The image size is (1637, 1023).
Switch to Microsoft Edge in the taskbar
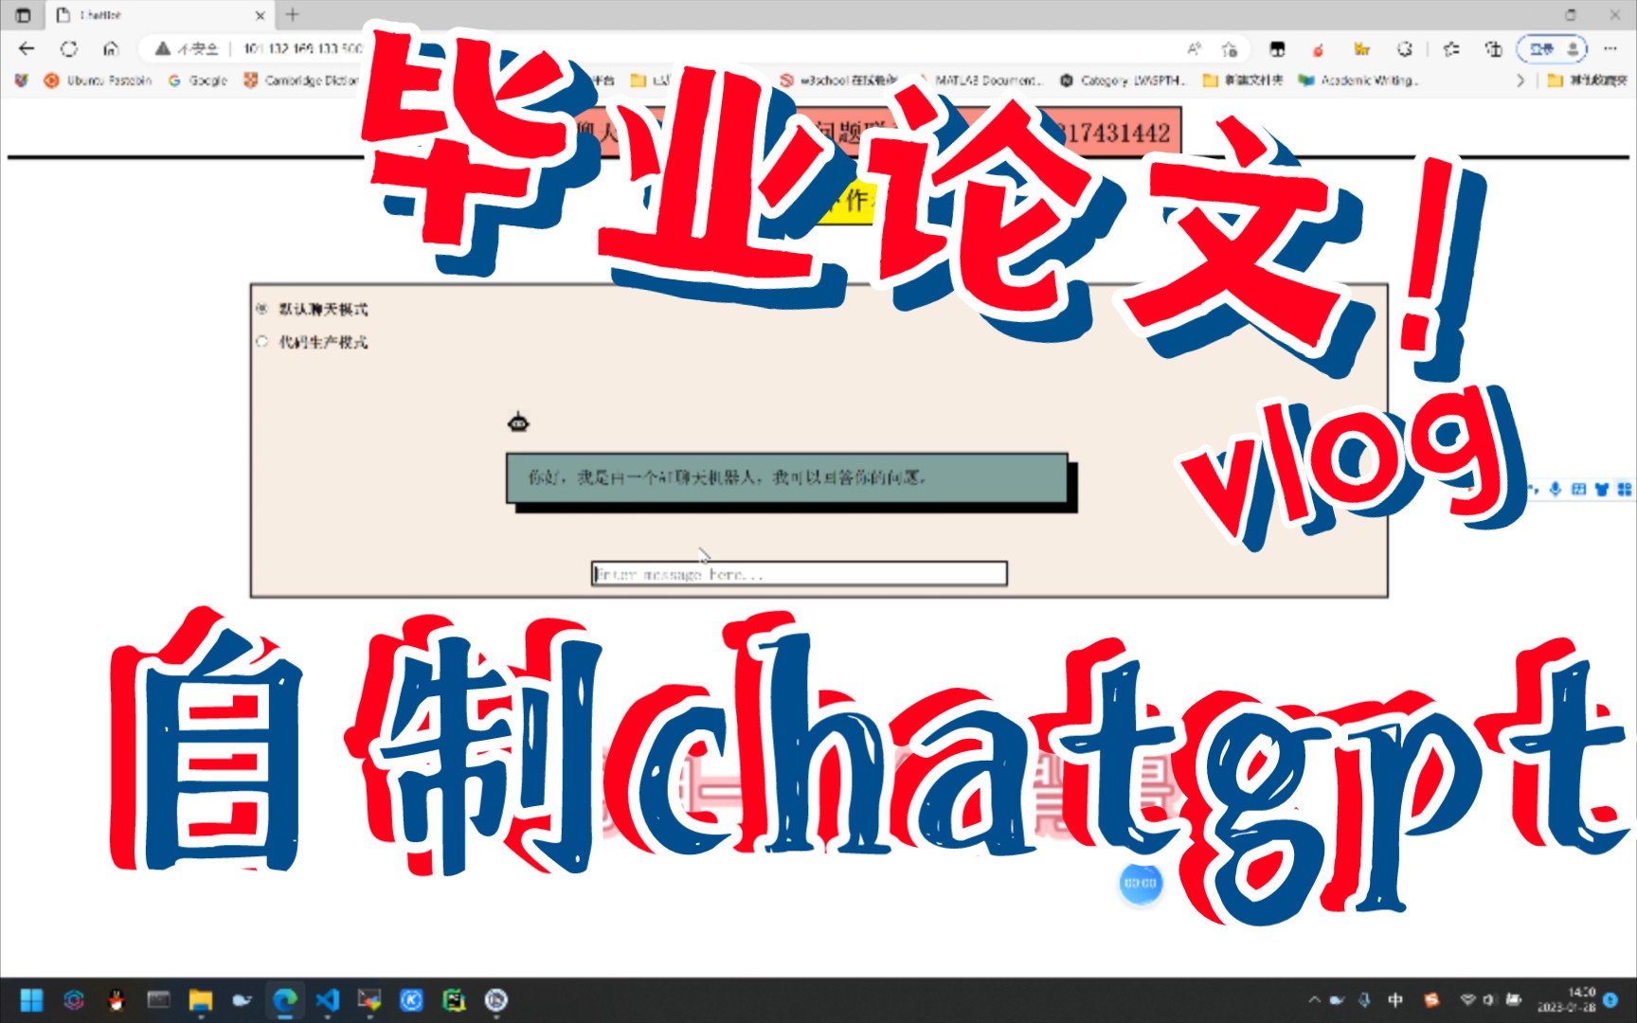click(284, 1000)
